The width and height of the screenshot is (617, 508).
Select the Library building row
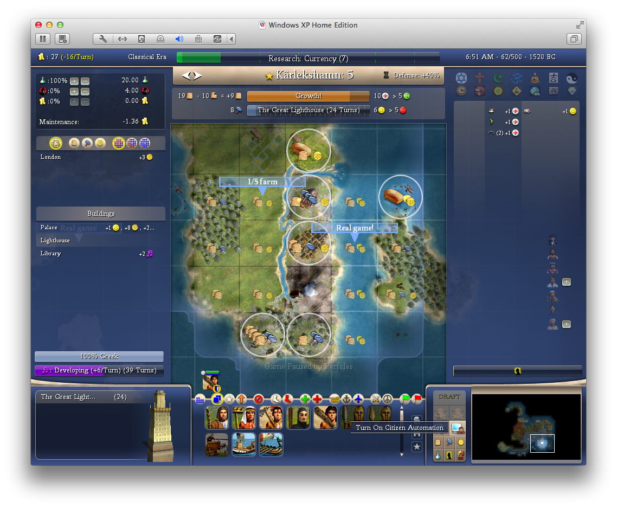click(100, 253)
